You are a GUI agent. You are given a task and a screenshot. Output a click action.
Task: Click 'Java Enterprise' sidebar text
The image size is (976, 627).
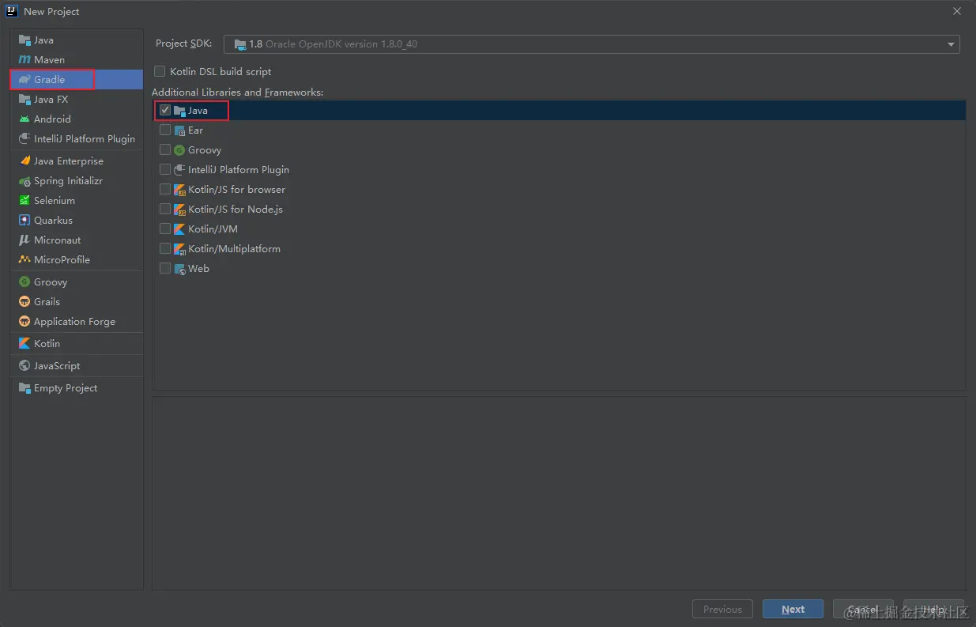tap(69, 161)
